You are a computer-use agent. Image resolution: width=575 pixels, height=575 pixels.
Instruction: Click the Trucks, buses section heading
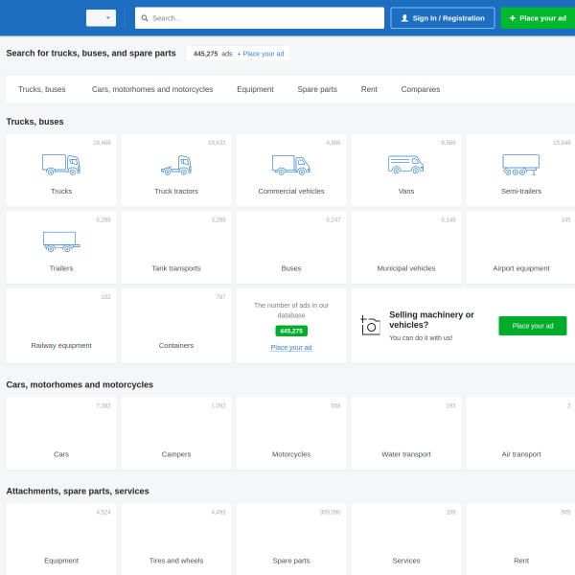tap(34, 122)
